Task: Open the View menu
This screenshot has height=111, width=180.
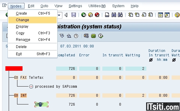Action: coord(58,6)
